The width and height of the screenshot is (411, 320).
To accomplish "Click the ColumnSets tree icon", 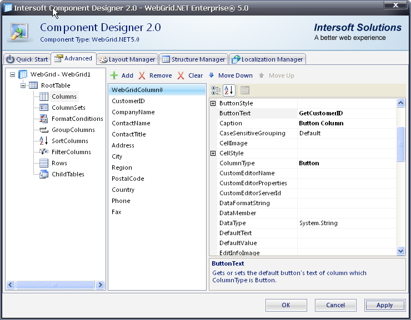I will click(44, 108).
